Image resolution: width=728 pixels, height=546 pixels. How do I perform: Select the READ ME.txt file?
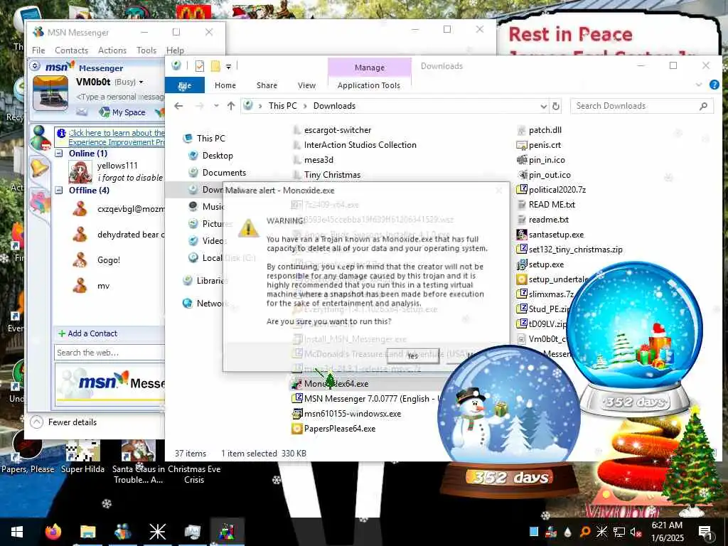(552, 204)
